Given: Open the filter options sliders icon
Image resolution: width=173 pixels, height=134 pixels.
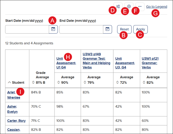Looking at the screenshot, I should coord(118,6).
